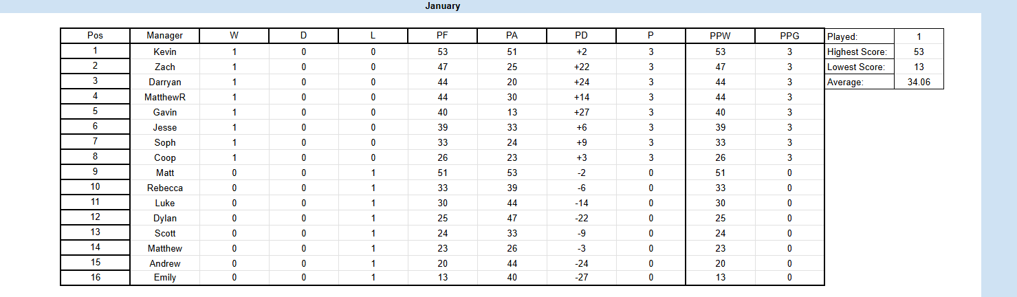
Task: Click the Emily name cell
Action: pyautogui.click(x=165, y=278)
